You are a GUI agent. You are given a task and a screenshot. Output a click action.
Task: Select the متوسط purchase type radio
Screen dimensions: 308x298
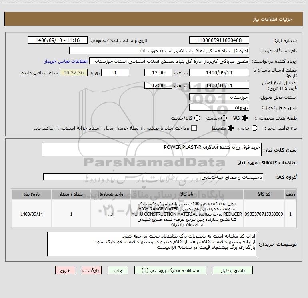(x=231, y=128)
